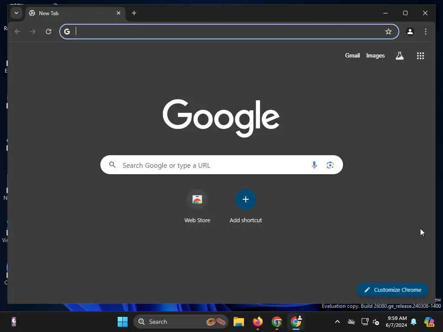Open File Explorer from taskbar

click(x=239, y=322)
